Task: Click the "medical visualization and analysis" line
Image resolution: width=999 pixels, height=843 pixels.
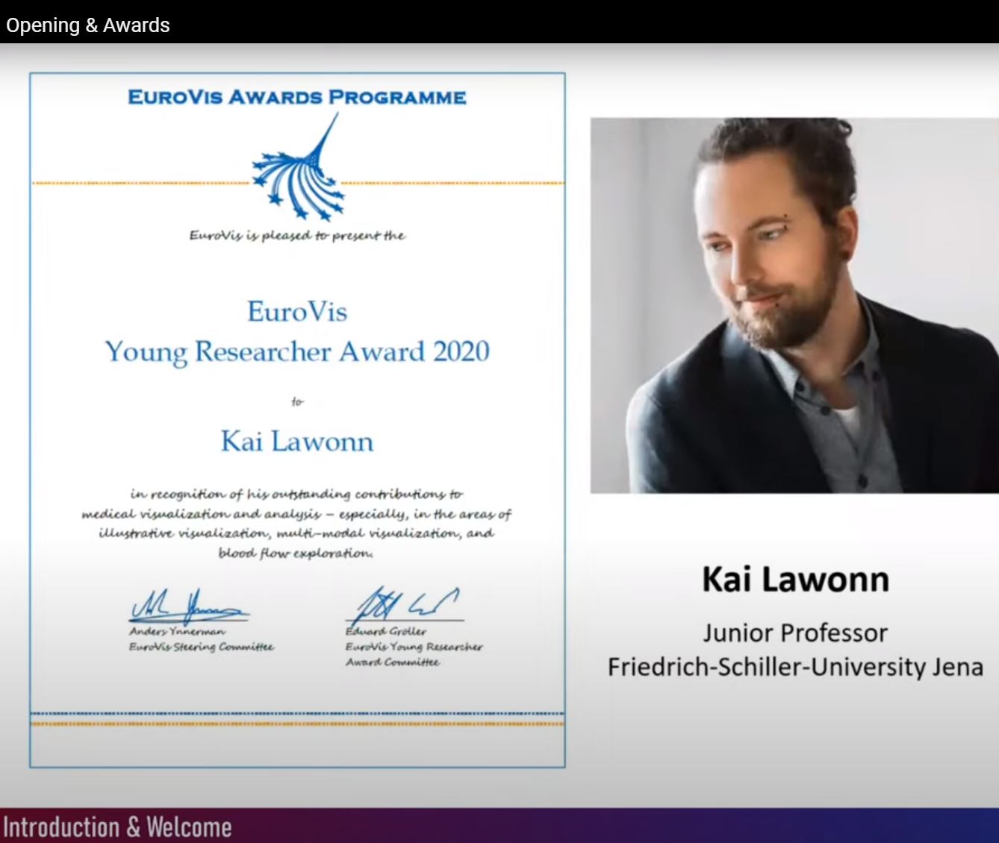Action: (296, 514)
